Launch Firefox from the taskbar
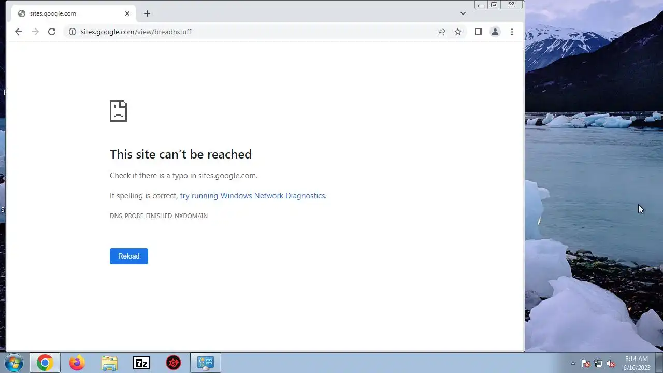The width and height of the screenshot is (663, 373). click(77, 363)
